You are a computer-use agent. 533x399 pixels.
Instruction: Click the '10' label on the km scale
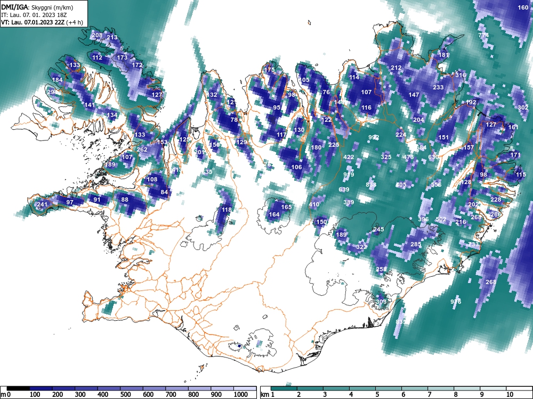point(509,395)
